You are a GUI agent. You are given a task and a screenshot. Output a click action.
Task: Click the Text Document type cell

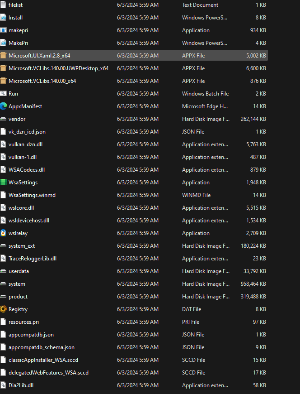pyautogui.click(x=200, y=5)
